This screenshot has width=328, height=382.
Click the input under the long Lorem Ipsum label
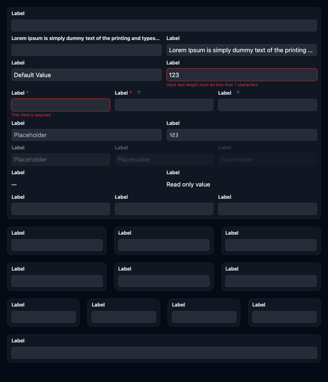(x=86, y=50)
